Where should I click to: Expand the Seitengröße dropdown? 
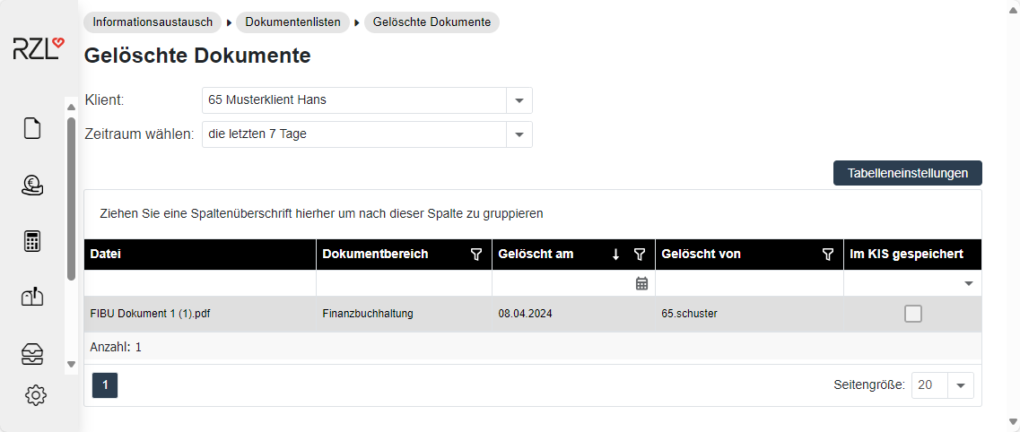(961, 385)
